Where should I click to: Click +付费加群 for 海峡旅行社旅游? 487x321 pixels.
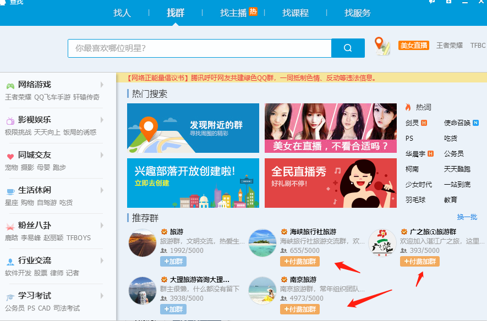(x=300, y=262)
